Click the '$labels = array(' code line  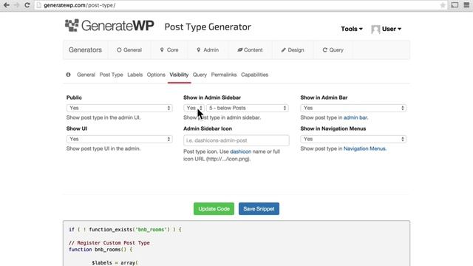115,263
